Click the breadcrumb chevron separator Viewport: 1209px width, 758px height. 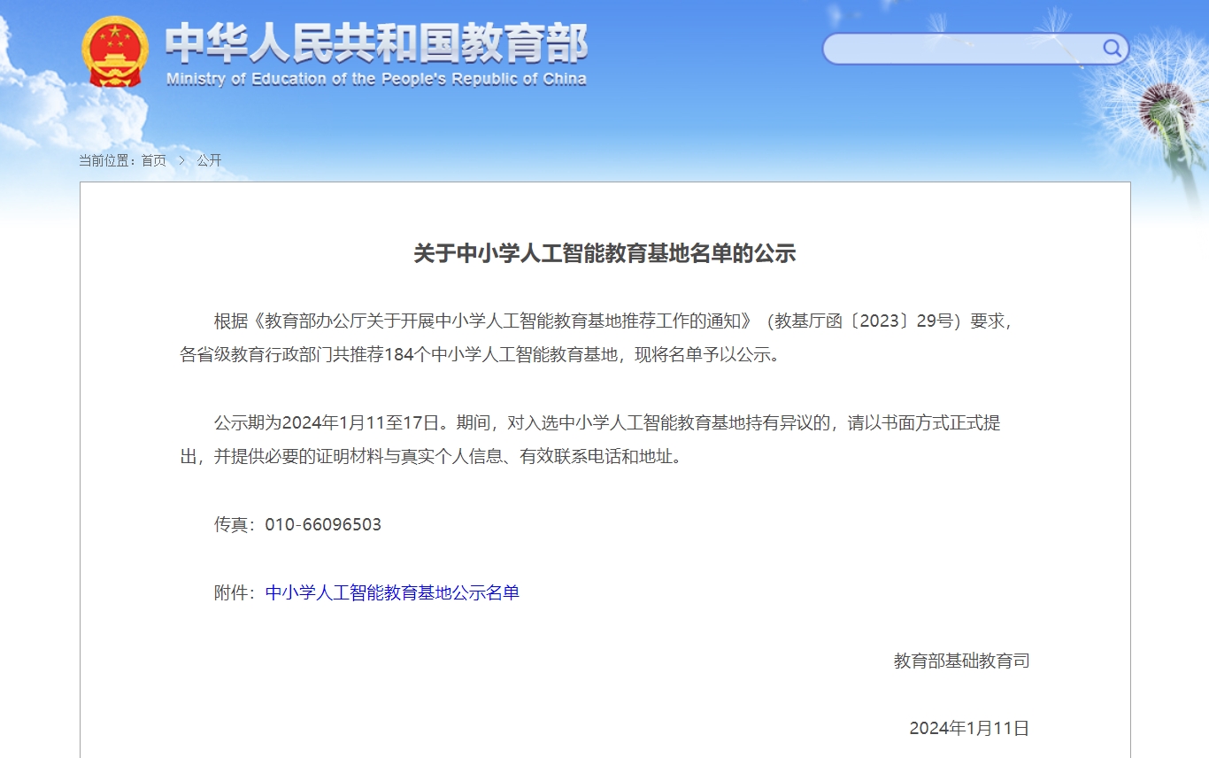pyautogui.click(x=181, y=160)
